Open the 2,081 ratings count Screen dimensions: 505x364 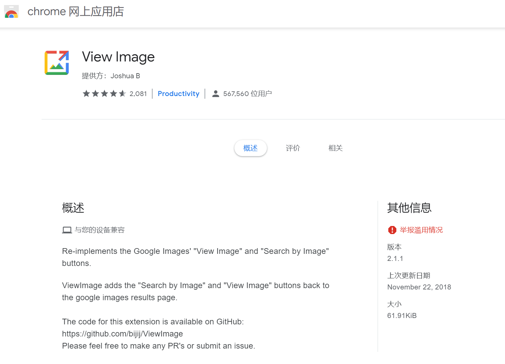coord(138,94)
